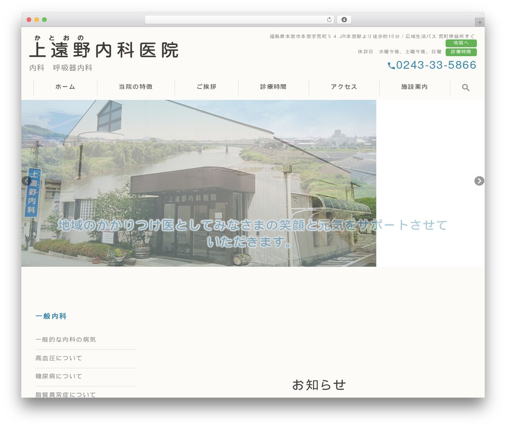Open the 当院の特徴 menu item

(136, 87)
